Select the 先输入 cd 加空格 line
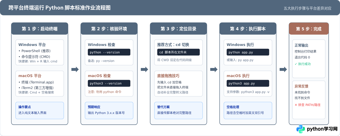Image resolution: width=340 pixels, height=136 pixels. (x=169, y=82)
